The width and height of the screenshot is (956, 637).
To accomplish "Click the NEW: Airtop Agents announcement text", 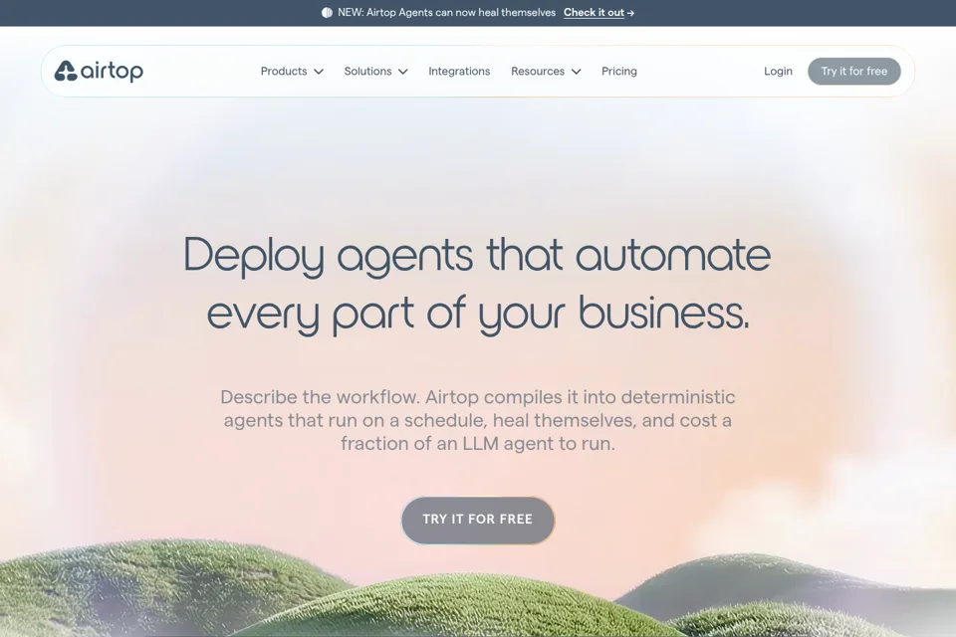I will [446, 13].
